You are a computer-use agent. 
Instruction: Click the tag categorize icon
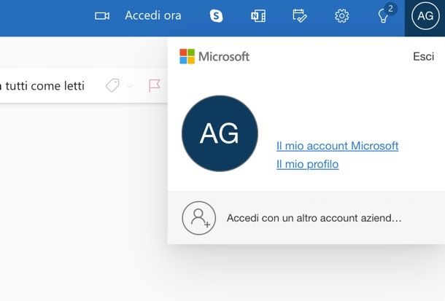pyautogui.click(x=112, y=85)
